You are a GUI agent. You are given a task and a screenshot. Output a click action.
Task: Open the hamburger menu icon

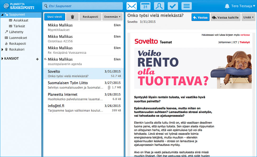(x=186, y=6)
